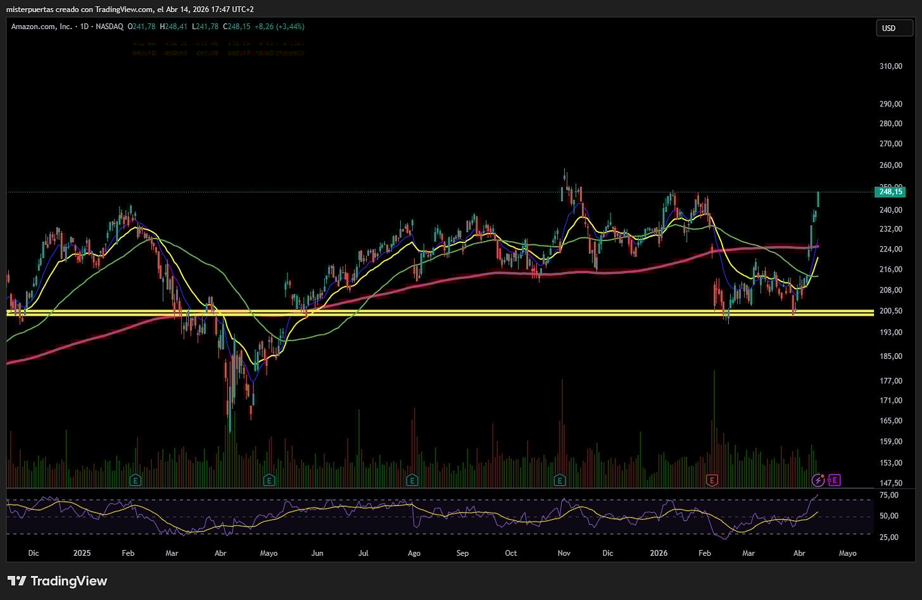Select the 232,00 price scale label
This screenshot has width=922, height=600.
891,229
